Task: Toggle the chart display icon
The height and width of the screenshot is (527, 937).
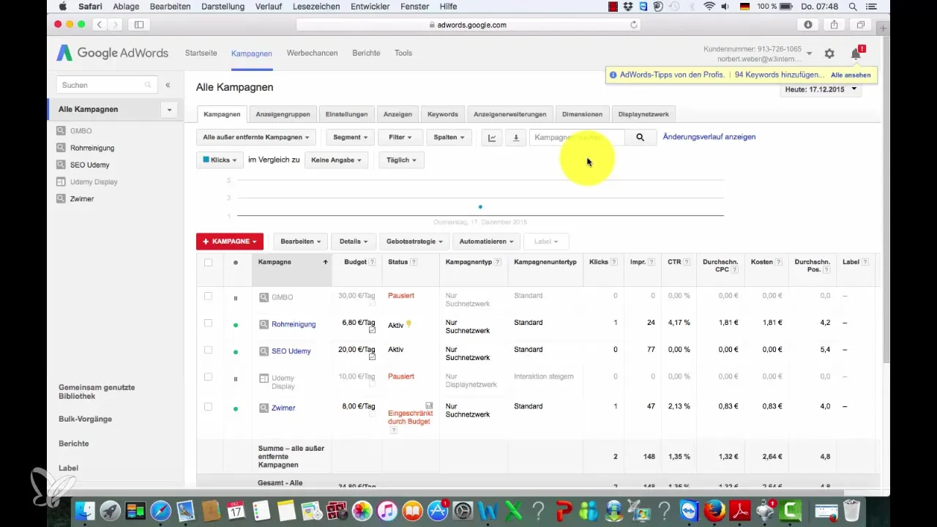Action: (492, 138)
